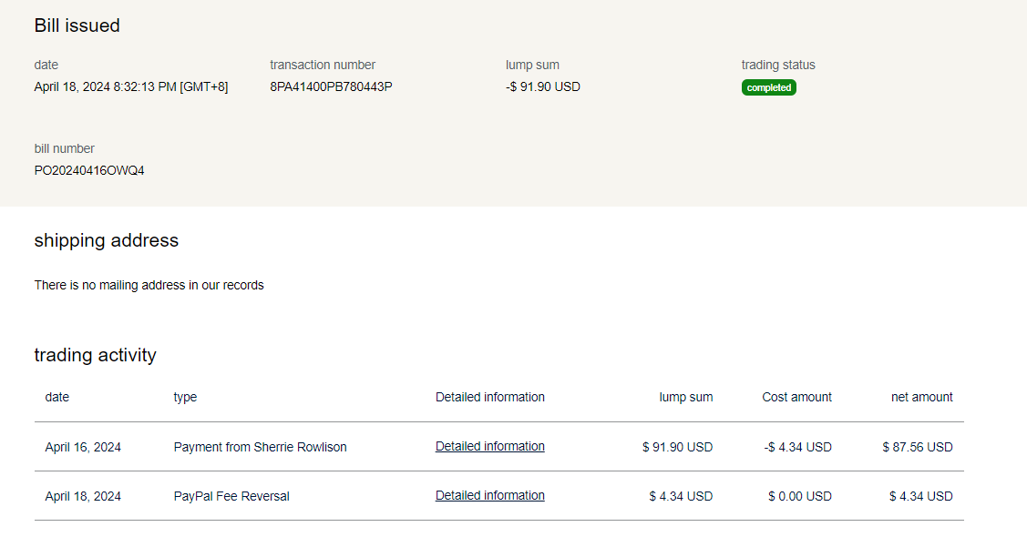Click the type column header
Viewport: 1027px width, 537px height.
pos(185,397)
